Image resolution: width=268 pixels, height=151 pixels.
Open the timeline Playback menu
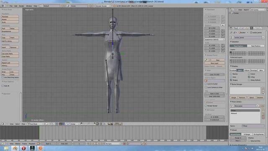tap(32, 144)
